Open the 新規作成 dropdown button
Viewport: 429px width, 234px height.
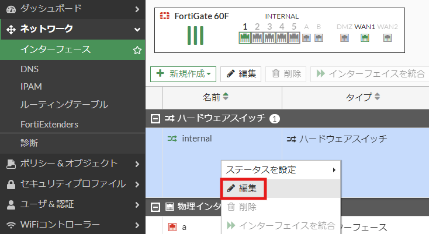pos(183,74)
